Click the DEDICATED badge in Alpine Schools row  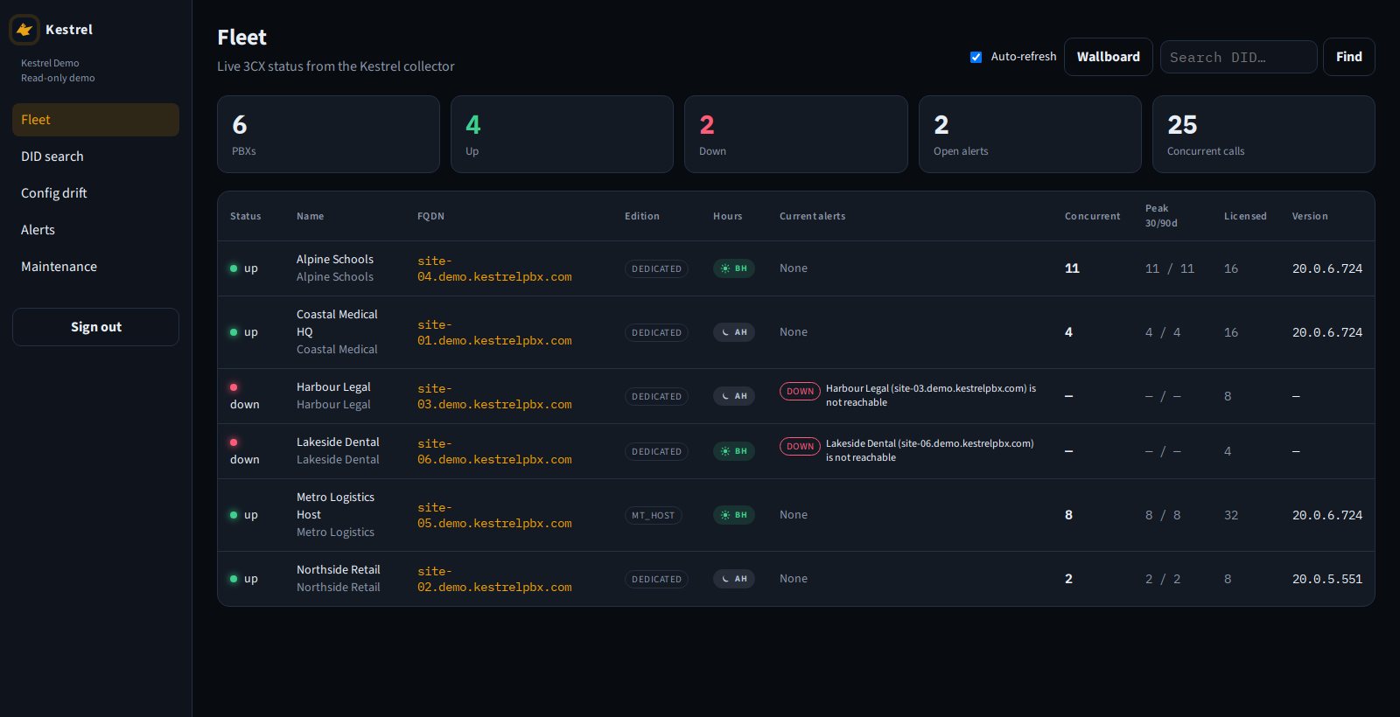[x=656, y=269]
